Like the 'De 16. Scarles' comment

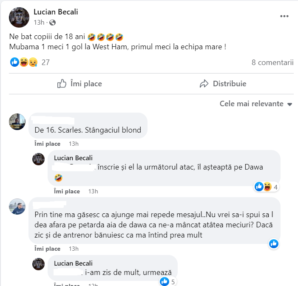pos(47,144)
